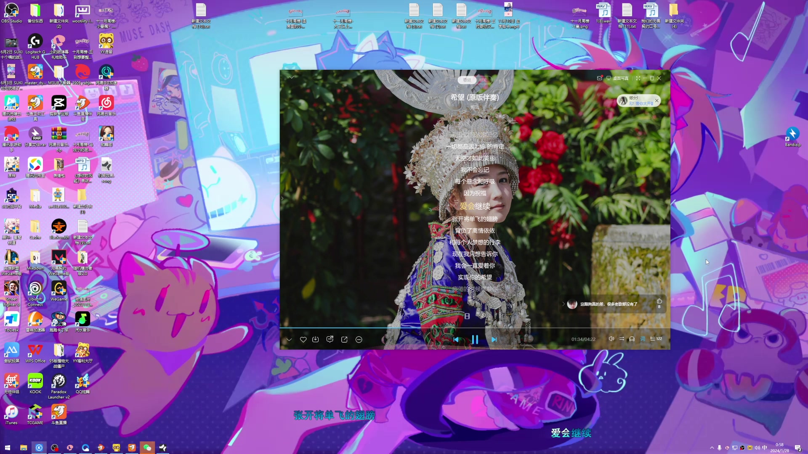Screen dimensions: 808x454
Task: Enter fullscreen mode in the player
Action: pos(638,78)
